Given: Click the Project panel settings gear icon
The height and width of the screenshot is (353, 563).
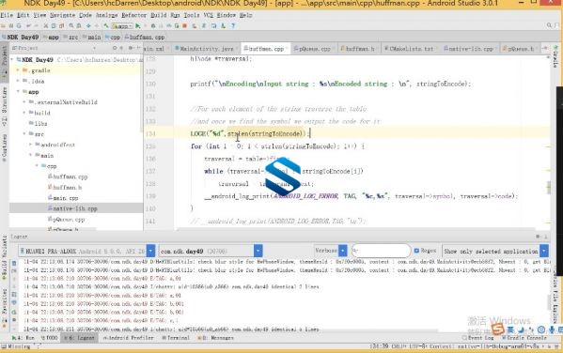Looking at the screenshot, I should tap(131, 48).
